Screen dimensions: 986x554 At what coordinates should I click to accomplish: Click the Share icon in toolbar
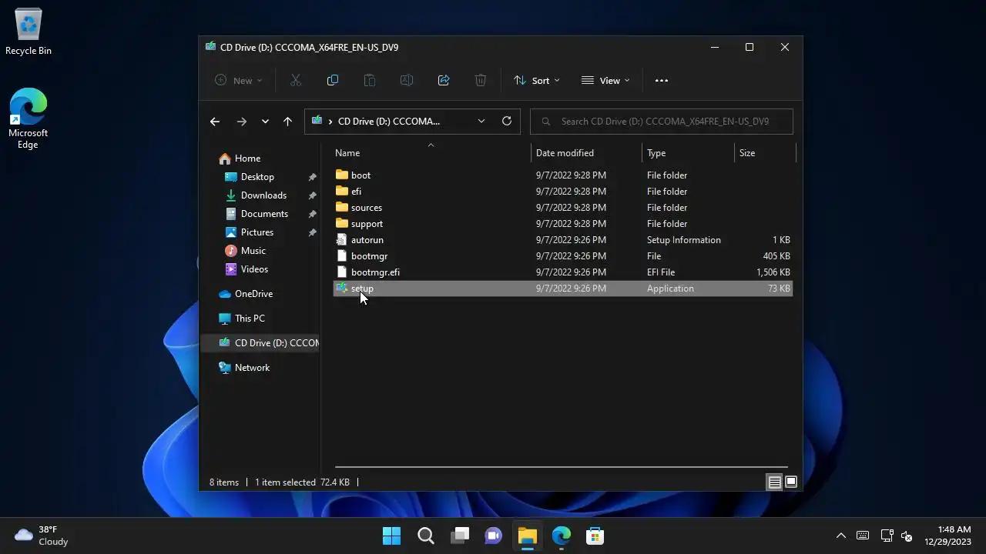click(444, 80)
